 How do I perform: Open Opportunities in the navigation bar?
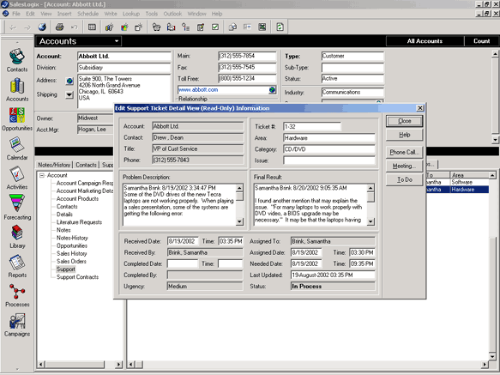pos(17,119)
